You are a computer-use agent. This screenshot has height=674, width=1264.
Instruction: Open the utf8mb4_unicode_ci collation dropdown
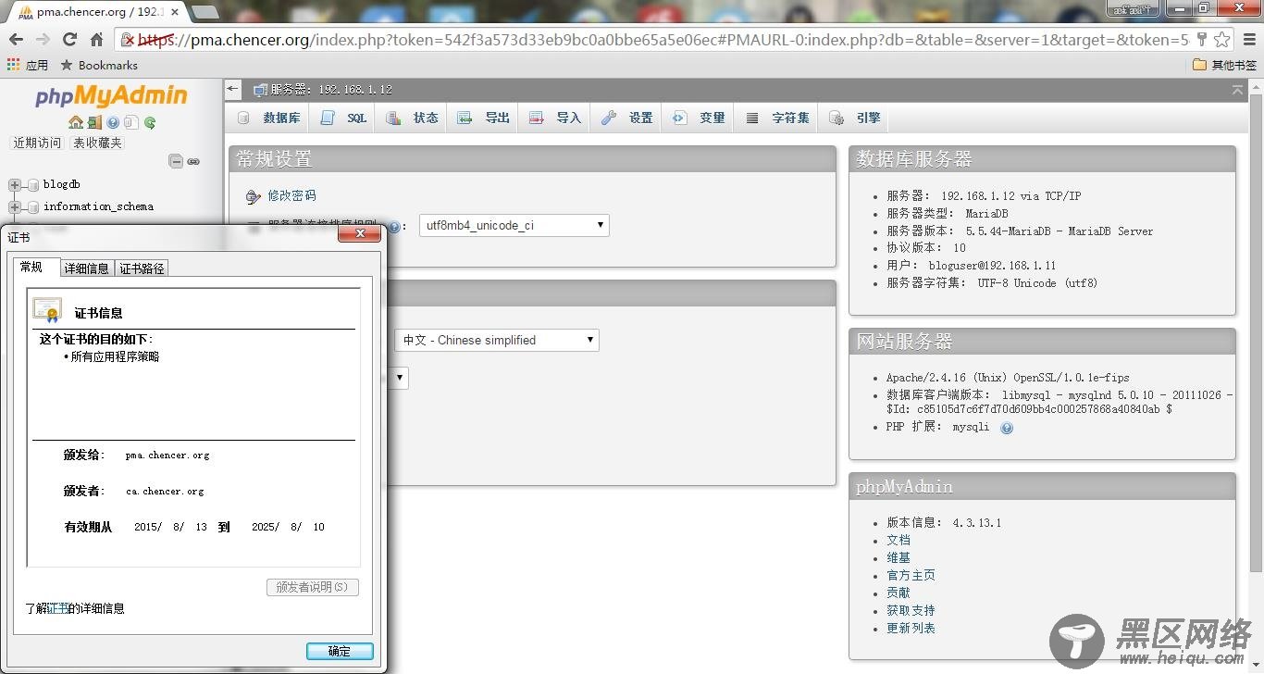pos(514,225)
